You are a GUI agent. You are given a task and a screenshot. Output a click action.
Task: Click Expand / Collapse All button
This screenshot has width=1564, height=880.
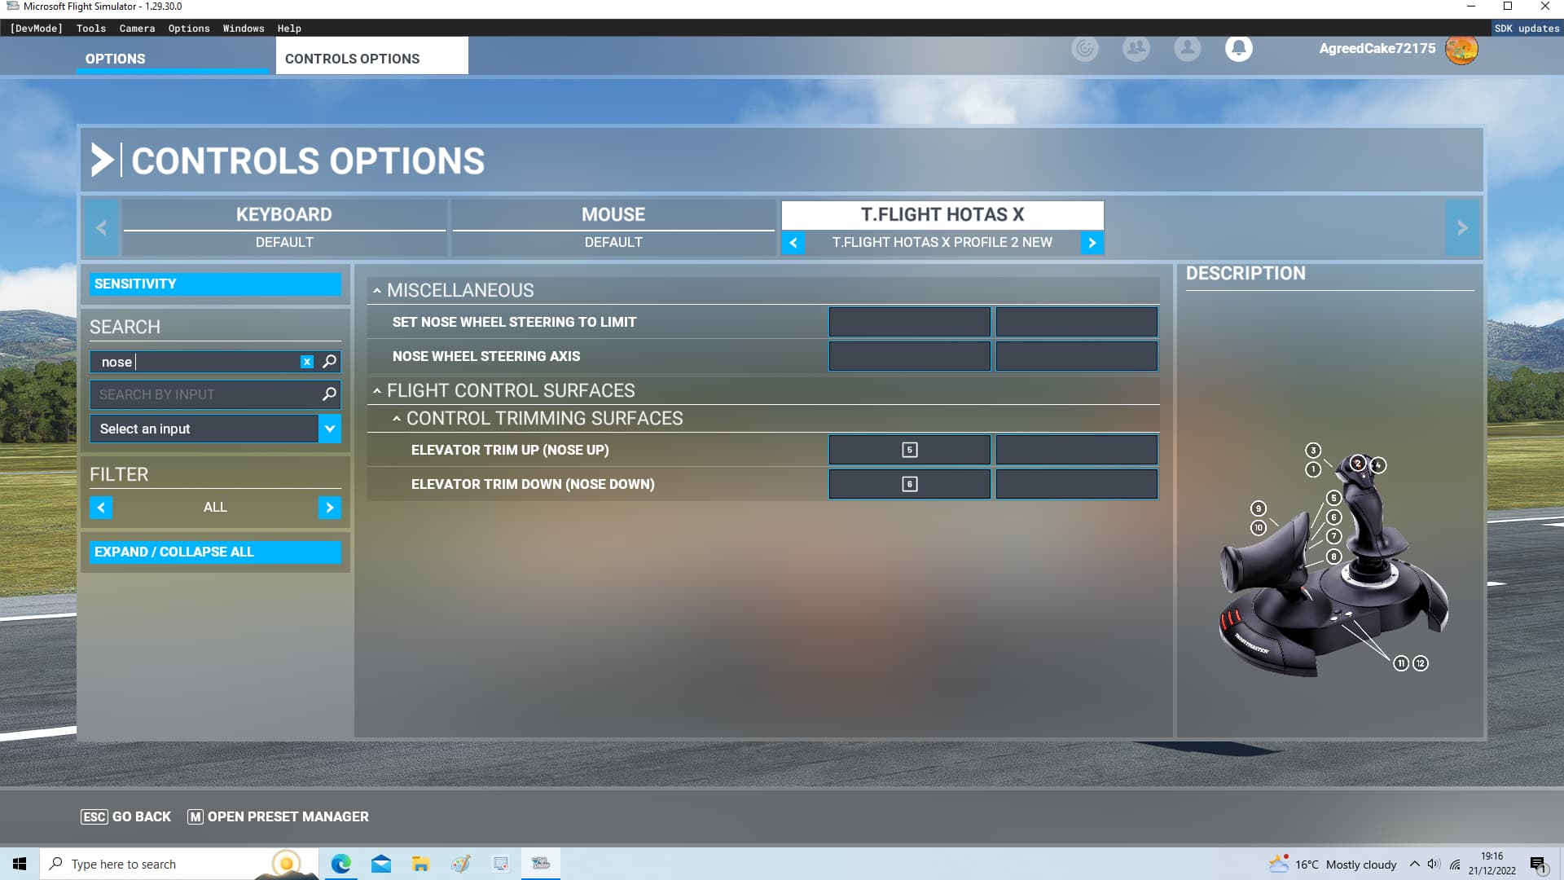(x=215, y=552)
